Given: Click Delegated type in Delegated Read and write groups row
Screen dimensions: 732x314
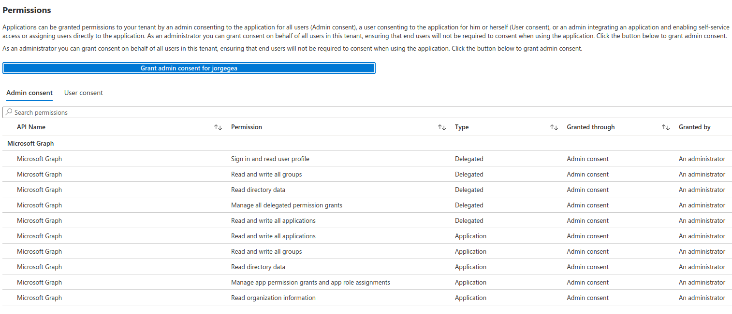Looking at the screenshot, I should click(469, 174).
